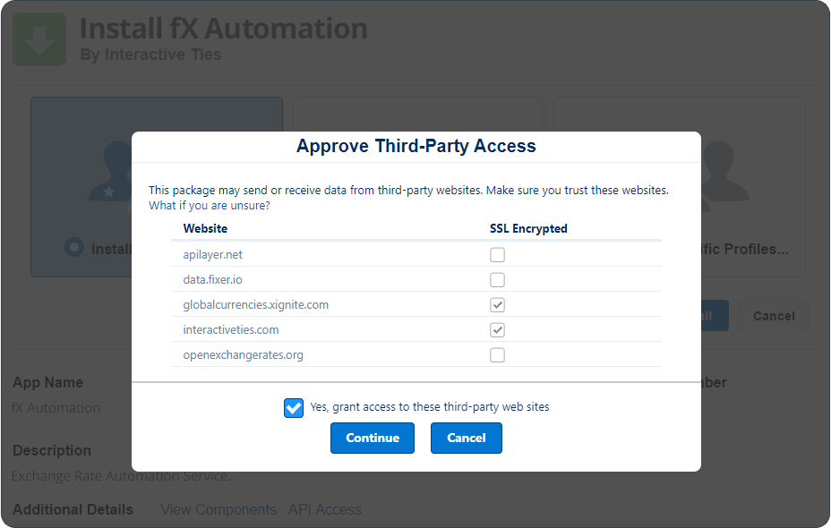Viewport: 831px width, 528px height.
Task: Click the Additional Details label
Action: pyautogui.click(x=73, y=509)
